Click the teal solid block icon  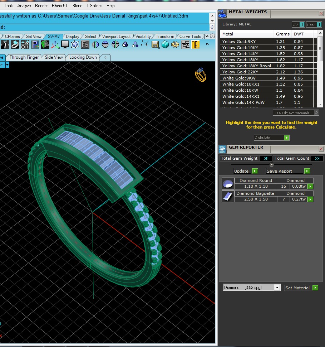(x=165, y=44)
